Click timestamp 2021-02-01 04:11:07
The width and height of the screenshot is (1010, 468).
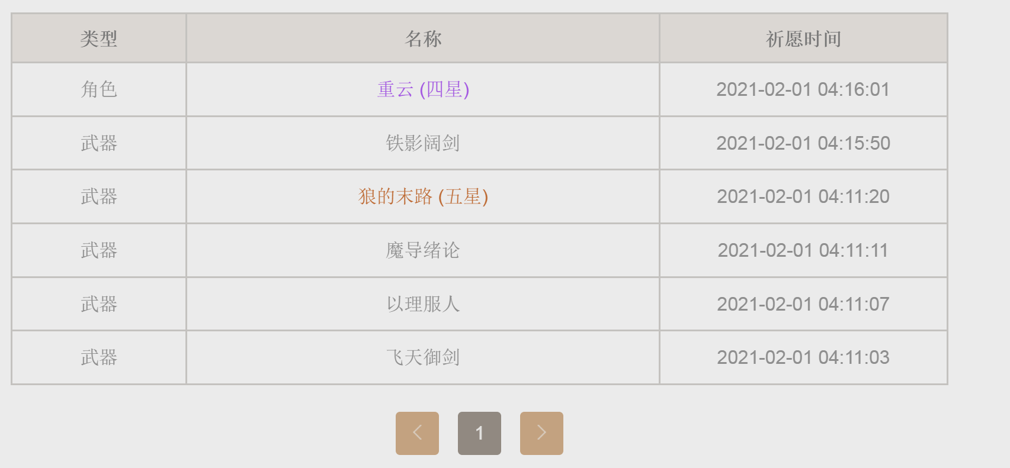[x=803, y=304]
